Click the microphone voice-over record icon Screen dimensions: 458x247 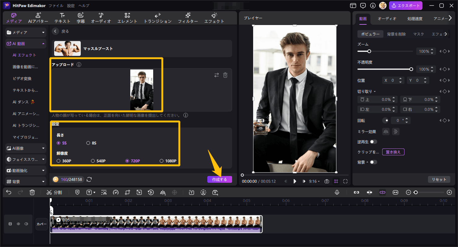[337, 192]
